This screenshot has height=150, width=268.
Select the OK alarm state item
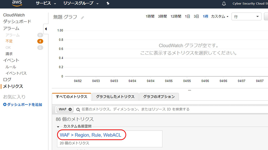coord(8,47)
